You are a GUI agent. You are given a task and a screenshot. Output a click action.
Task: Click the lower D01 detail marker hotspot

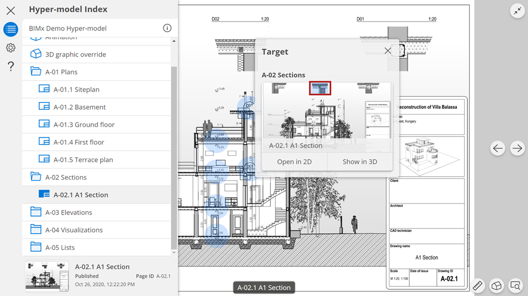(248, 168)
